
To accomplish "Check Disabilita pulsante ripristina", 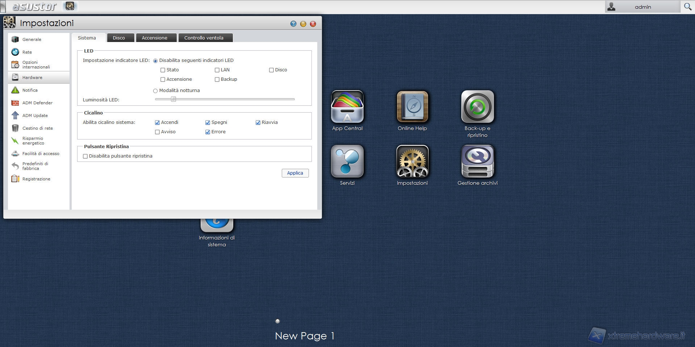I will click(x=85, y=156).
